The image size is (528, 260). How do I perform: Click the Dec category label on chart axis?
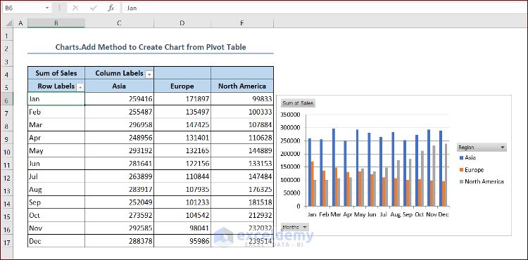(444, 214)
